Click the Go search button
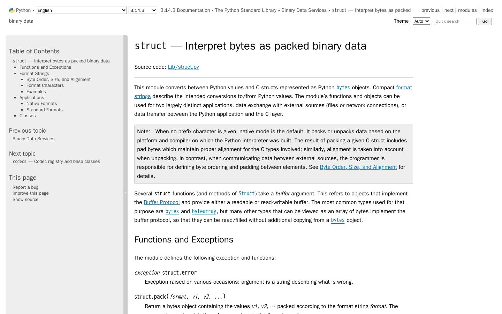The width and height of the screenshot is (502, 314). pyautogui.click(x=485, y=21)
